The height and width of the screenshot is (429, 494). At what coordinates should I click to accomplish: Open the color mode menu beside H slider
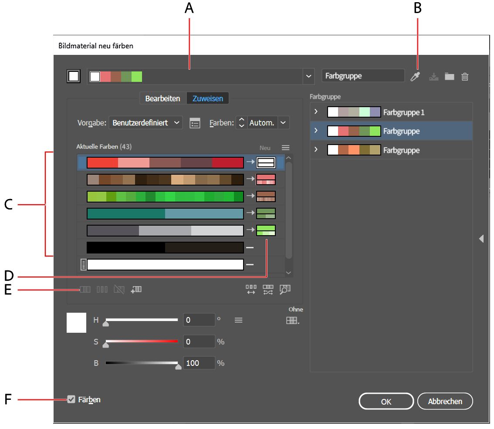click(238, 320)
